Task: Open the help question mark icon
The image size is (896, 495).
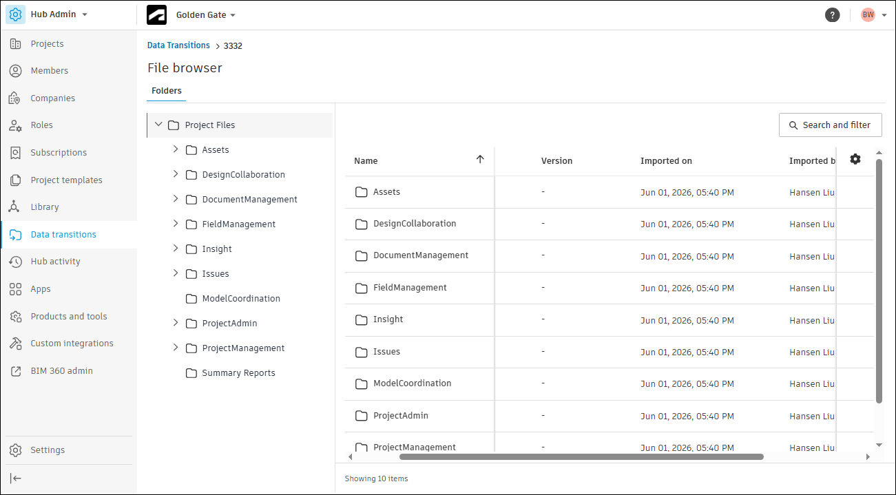Action: [833, 14]
